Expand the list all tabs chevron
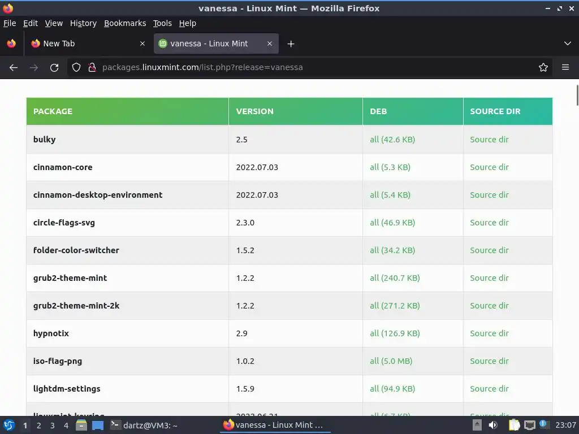Viewport: 579px width, 434px height. [568, 44]
